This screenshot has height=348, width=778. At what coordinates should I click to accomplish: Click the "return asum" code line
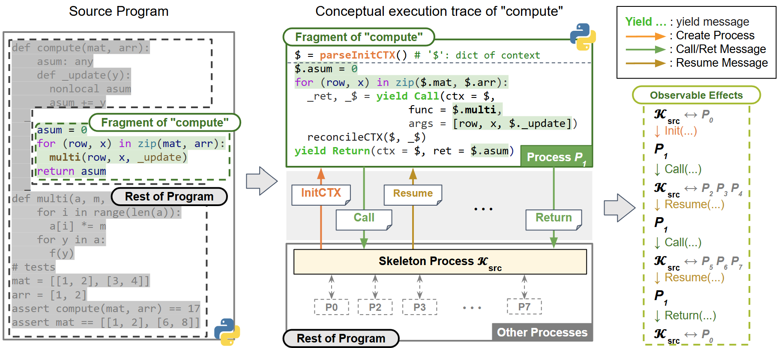tap(72, 171)
